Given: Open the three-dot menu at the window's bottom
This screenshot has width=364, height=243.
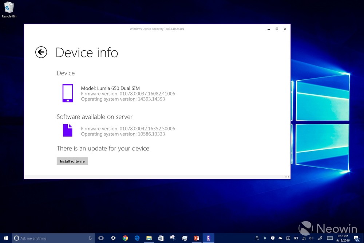Looking at the screenshot, I should 287,177.
